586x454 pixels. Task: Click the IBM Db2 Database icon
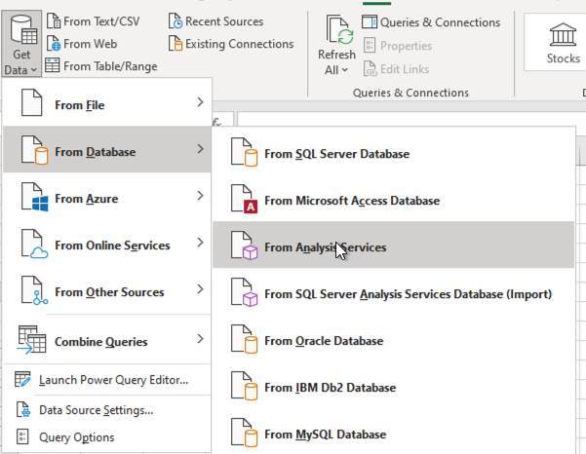click(x=244, y=385)
